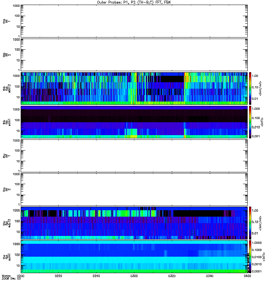Click the 'thc fbk edc12' y-axis title

[6, 223]
